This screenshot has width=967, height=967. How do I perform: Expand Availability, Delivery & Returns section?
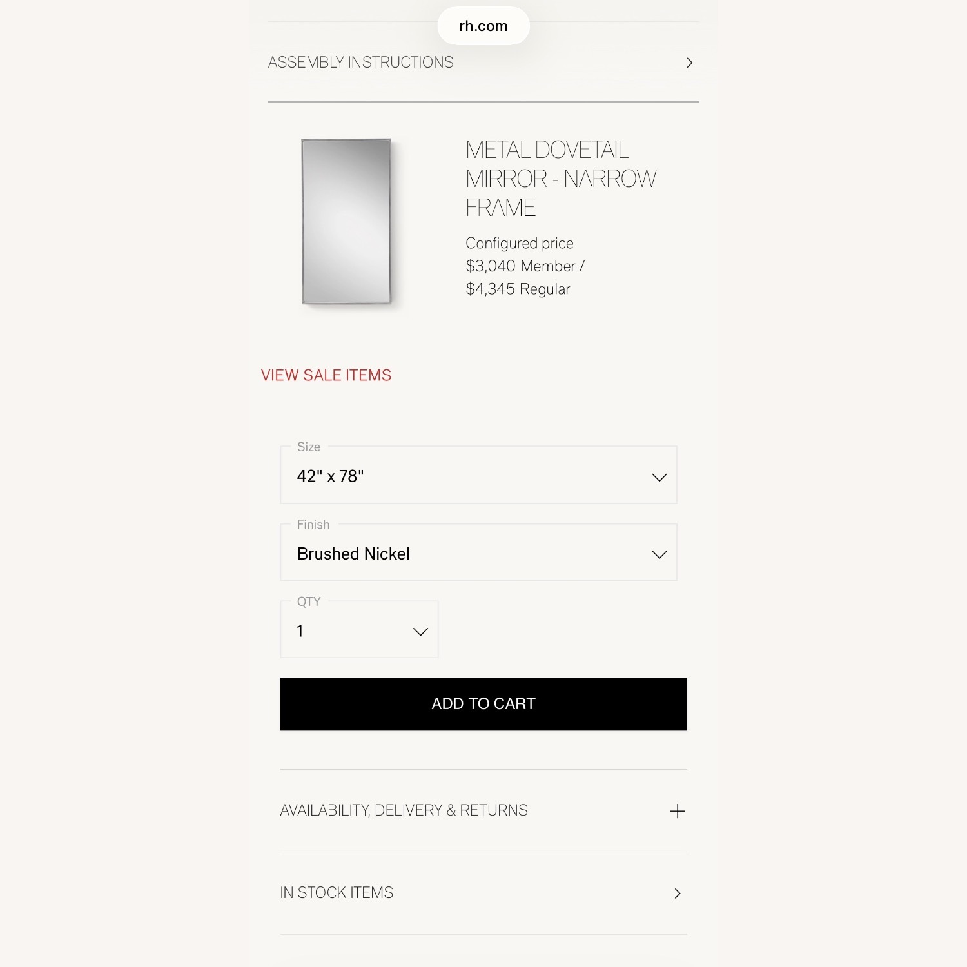[x=404, y=810]
